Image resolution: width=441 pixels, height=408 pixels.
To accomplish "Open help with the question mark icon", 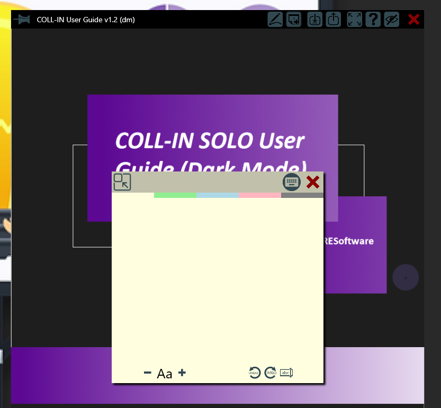I will pos(373,20).
